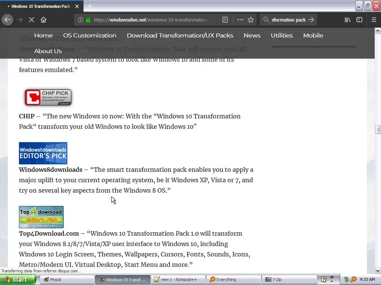Click the vertical scrollbar thumb
The width and height of the screenshot is (381, 285).
(378, 130)
